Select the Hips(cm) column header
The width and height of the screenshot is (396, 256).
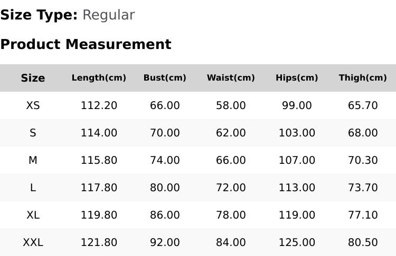coord(297,78)
